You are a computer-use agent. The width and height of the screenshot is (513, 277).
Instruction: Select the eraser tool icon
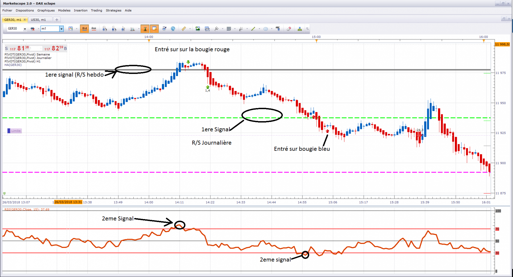[x=289, y=29]
